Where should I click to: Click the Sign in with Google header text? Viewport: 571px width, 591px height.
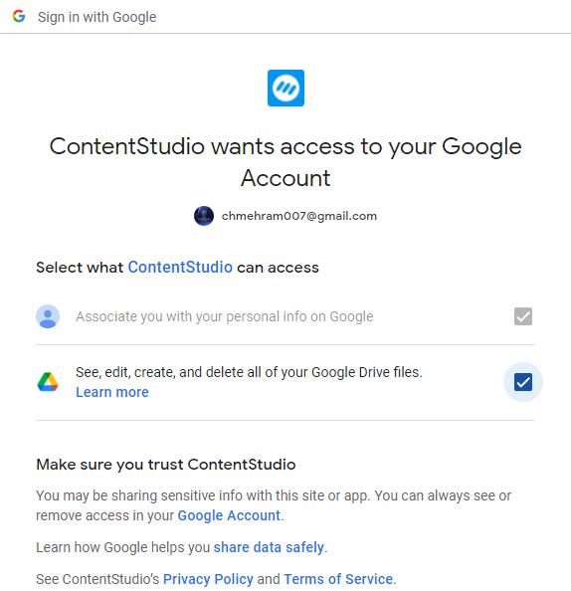[x=96, y=17]
